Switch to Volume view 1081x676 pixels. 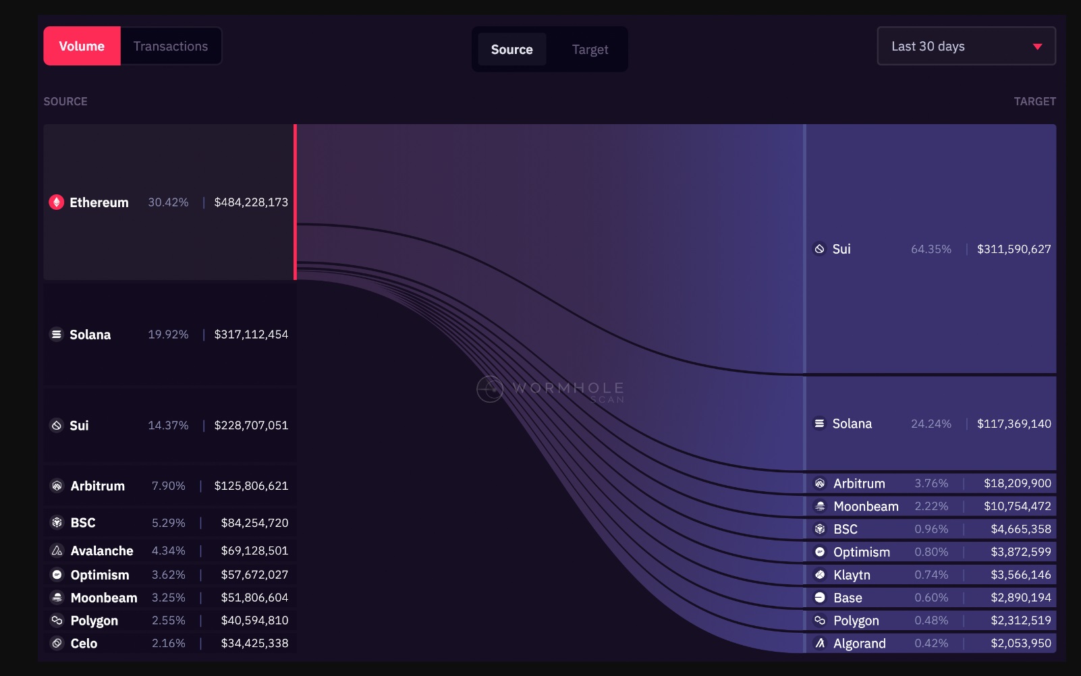(x=82, y=46)
